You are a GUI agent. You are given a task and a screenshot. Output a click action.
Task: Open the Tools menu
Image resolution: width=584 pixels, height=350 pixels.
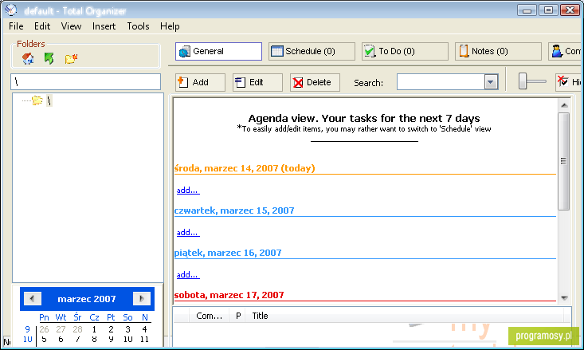[138, 26]
